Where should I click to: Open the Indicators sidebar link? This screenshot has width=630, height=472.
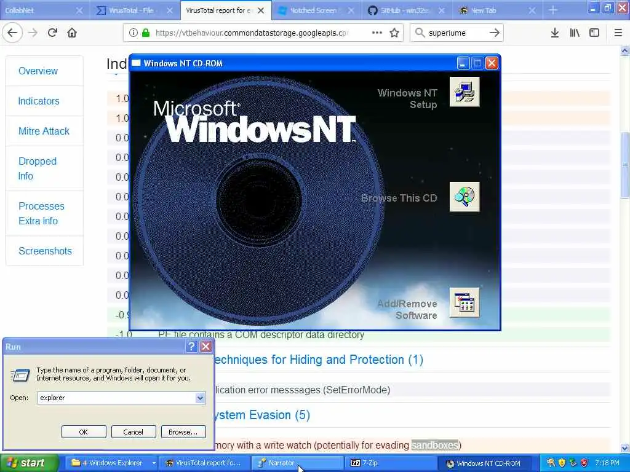(x=39, y=101)
